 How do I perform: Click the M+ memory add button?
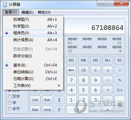pos(108,60)
